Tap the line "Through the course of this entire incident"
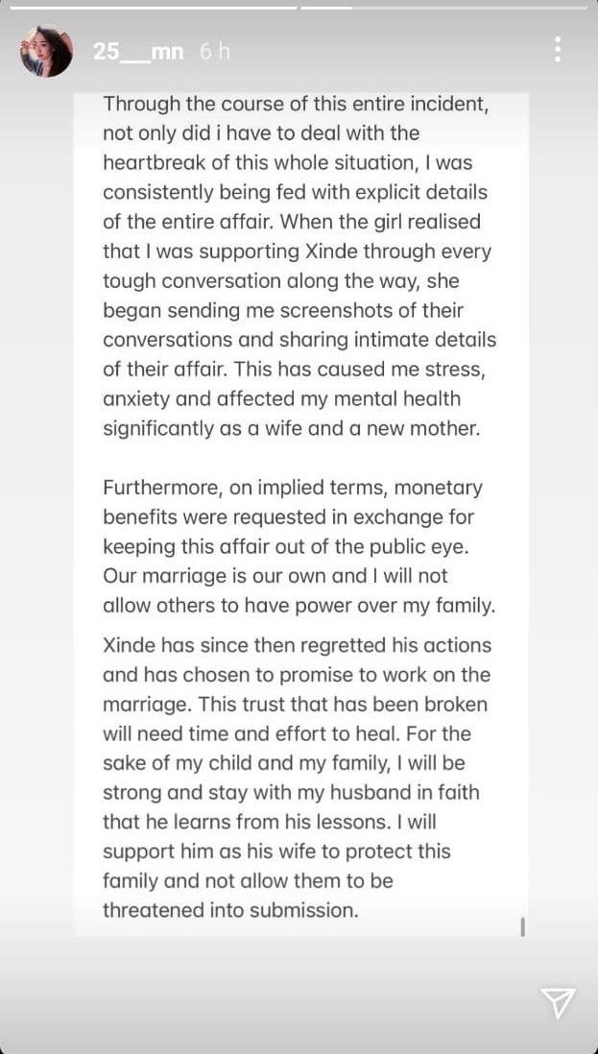 click(296, 104)
